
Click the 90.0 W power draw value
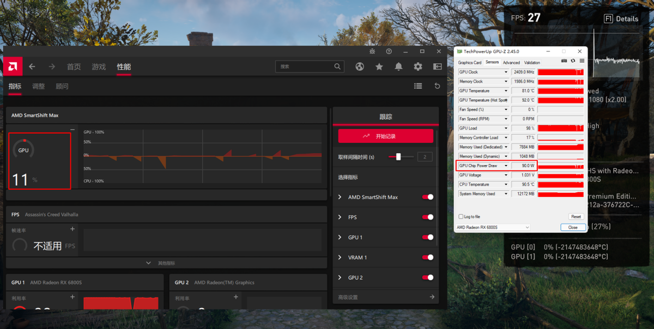(524, 166)
